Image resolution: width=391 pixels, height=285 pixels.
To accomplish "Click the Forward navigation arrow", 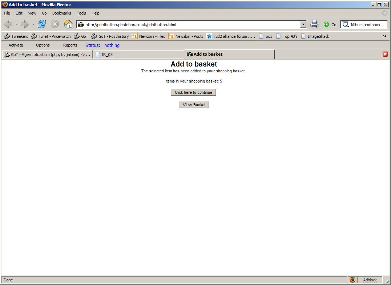I will click(25, 24).
